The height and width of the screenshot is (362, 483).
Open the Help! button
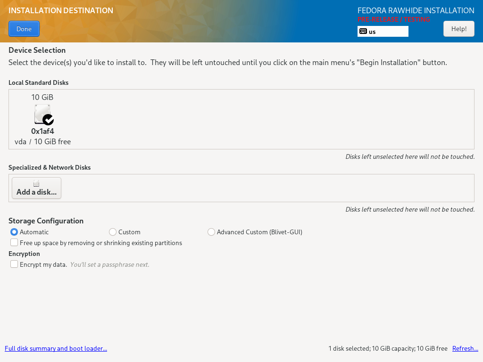(458, 29)
